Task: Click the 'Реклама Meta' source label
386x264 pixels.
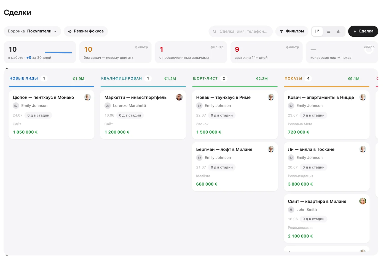Action: [x=300, y=124]
